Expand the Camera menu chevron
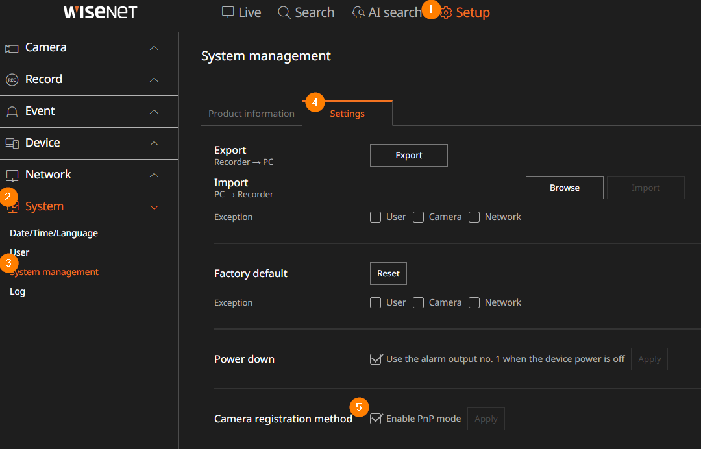 (x=154, y=48)
